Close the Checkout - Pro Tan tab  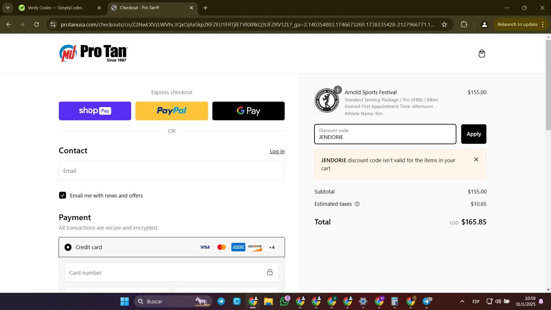point(191,8)
